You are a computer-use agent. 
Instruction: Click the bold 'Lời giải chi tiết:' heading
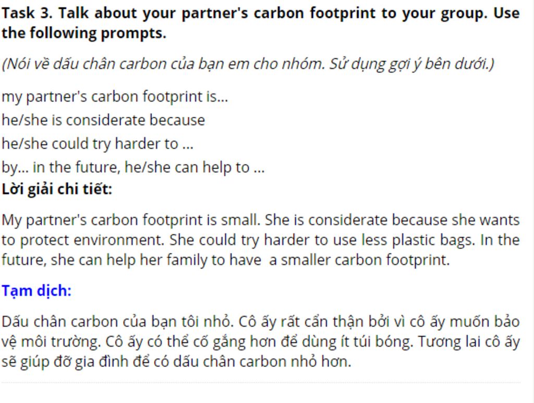(57, 189)
